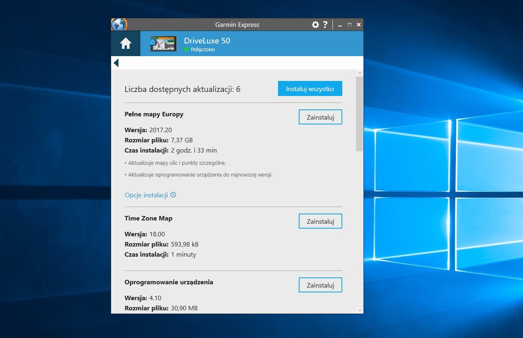Click the file size 7,37 GB
Screen dimensions: 523x338
(182, 140)
